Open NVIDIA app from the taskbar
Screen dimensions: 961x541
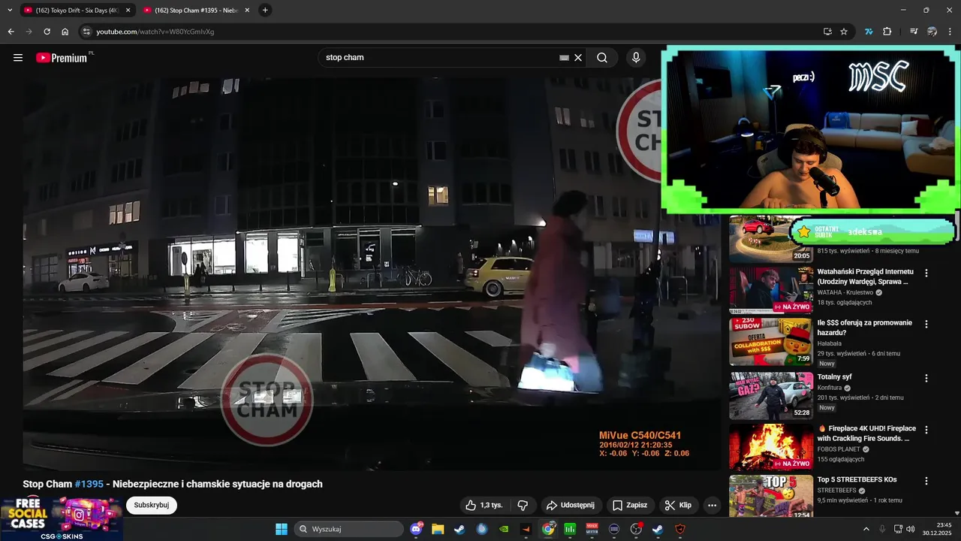504,529
